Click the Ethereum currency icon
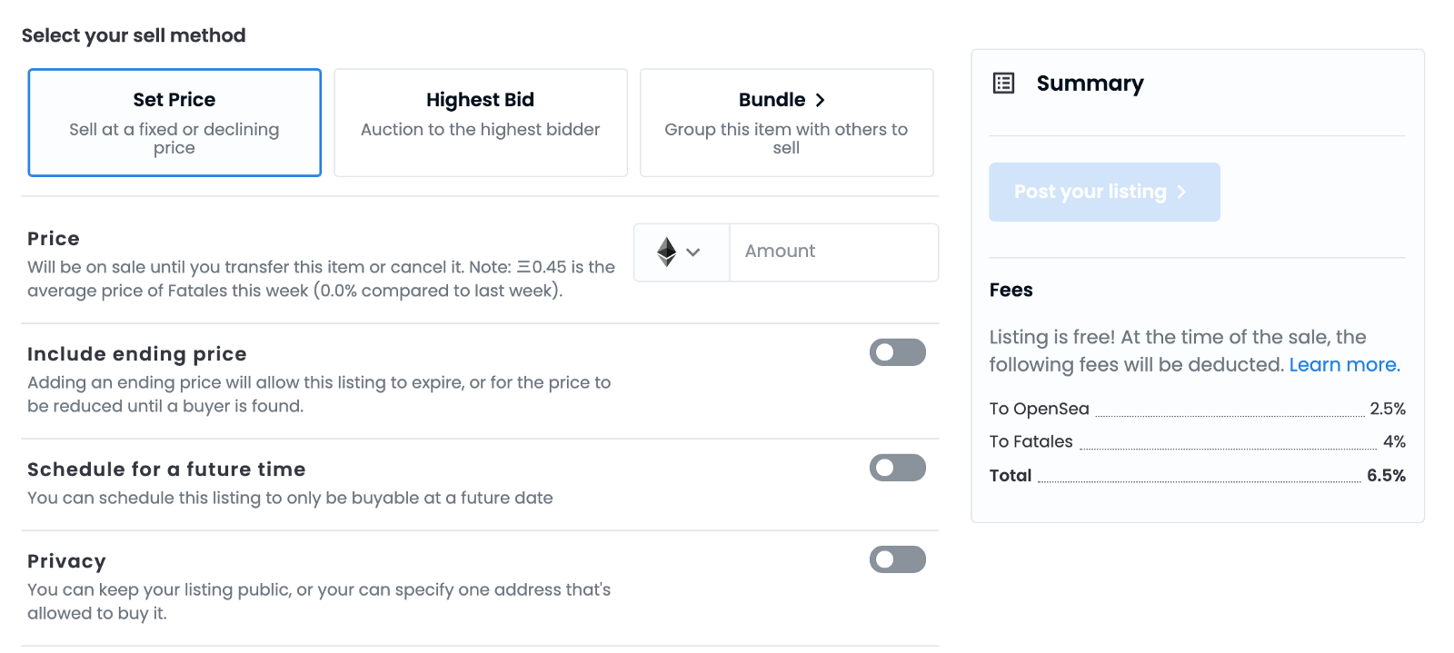 (666, 252)
